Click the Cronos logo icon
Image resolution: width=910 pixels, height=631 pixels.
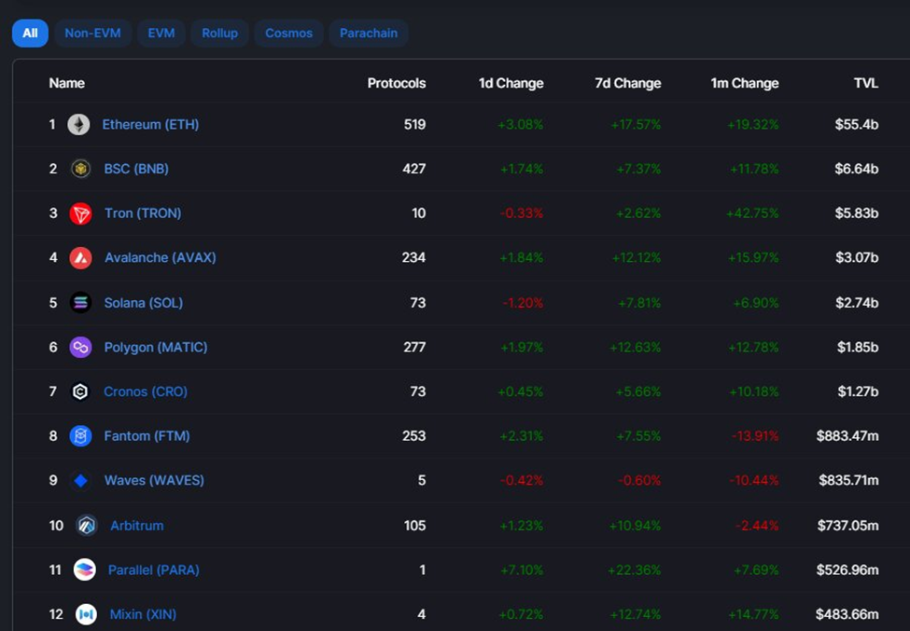pyautogui.click(x=80, y=391)
